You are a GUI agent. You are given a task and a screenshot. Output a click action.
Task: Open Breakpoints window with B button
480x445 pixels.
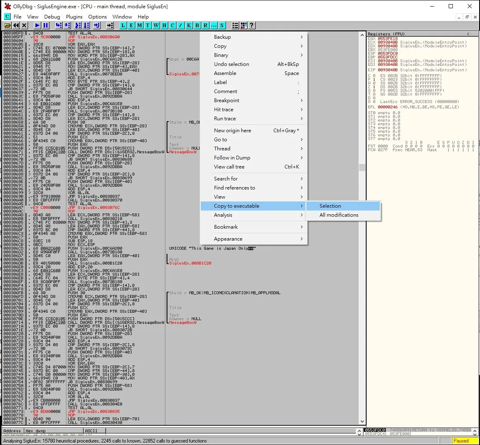point(197,26)
